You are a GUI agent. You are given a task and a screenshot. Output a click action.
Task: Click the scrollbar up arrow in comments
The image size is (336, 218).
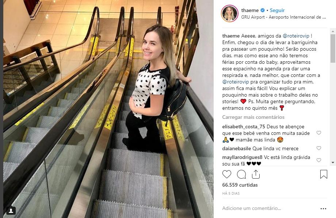point(333,31)
